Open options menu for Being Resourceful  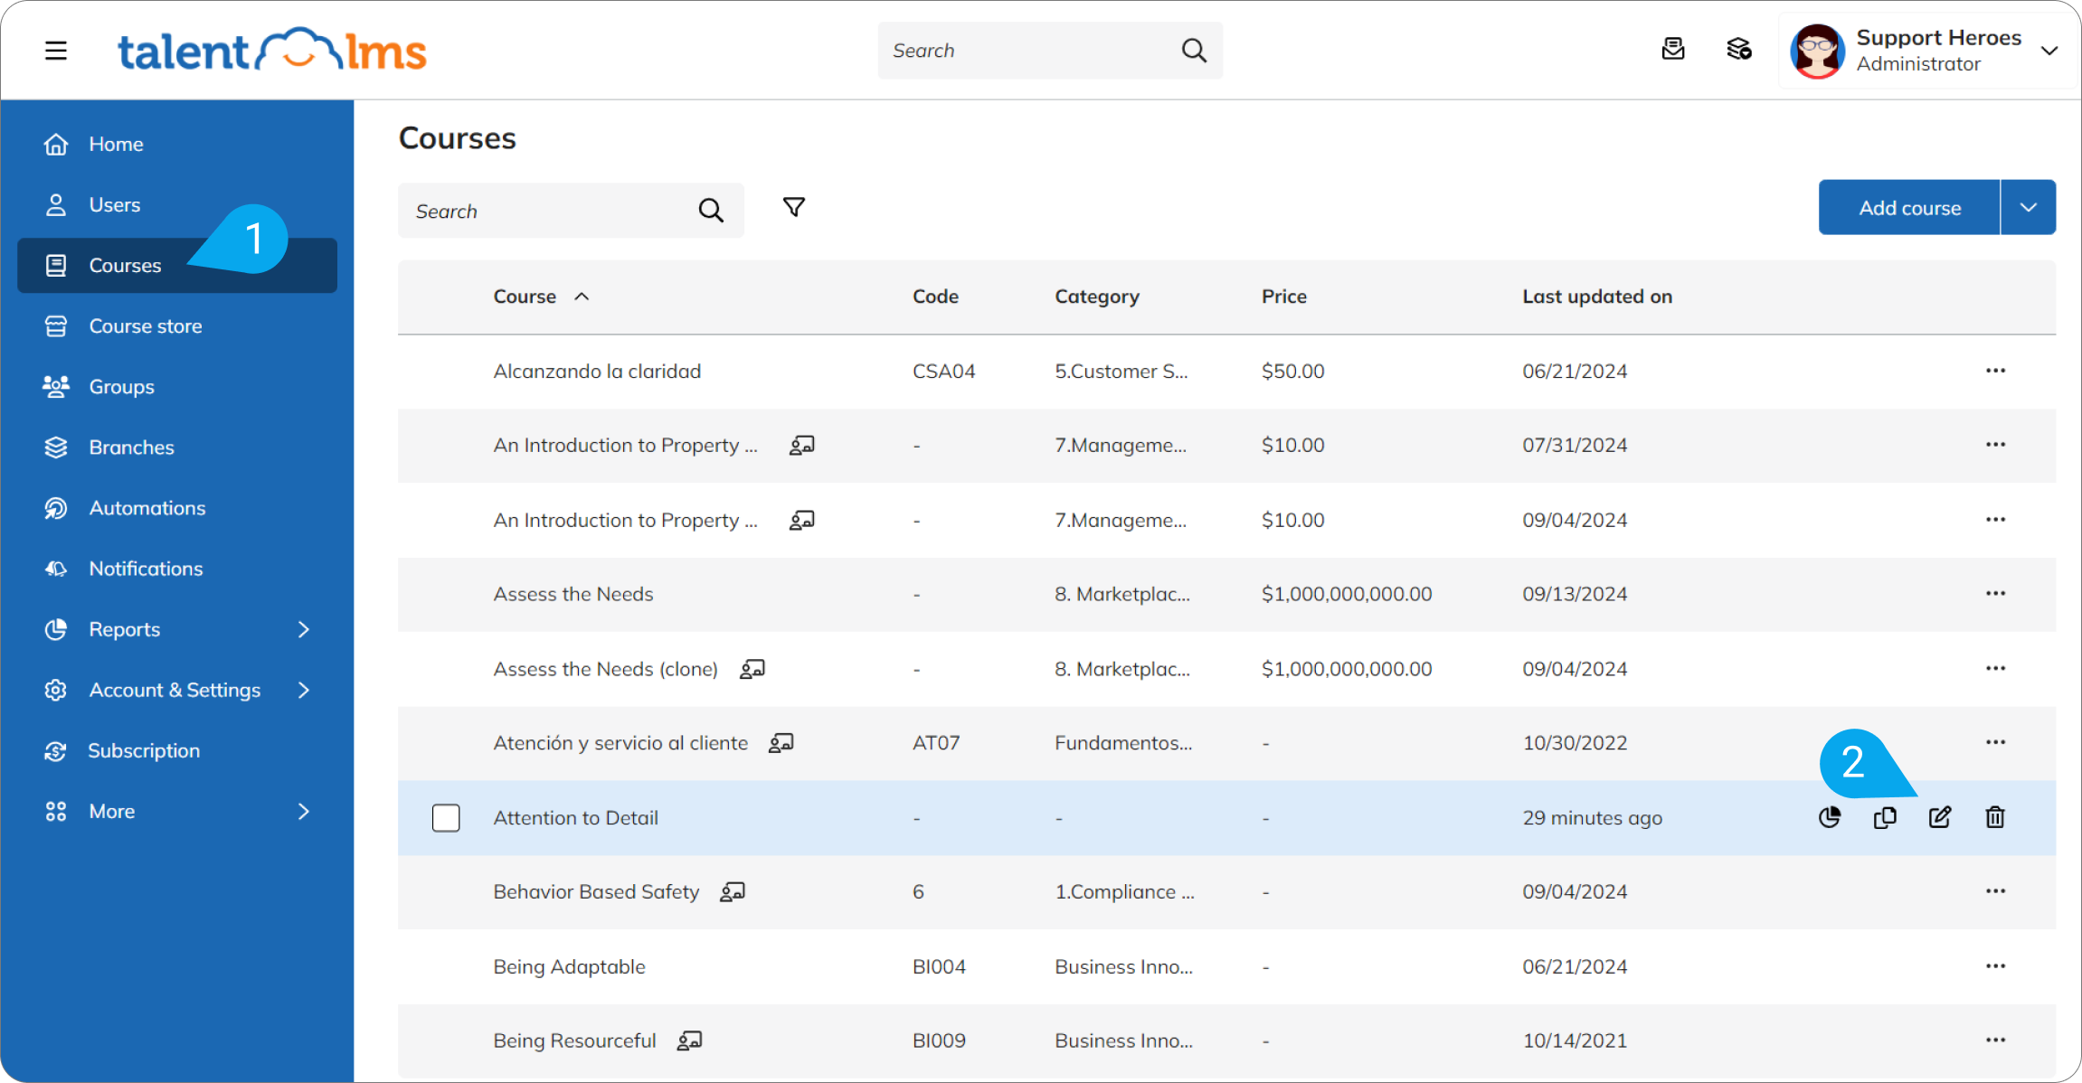tap(1995, 1041)
